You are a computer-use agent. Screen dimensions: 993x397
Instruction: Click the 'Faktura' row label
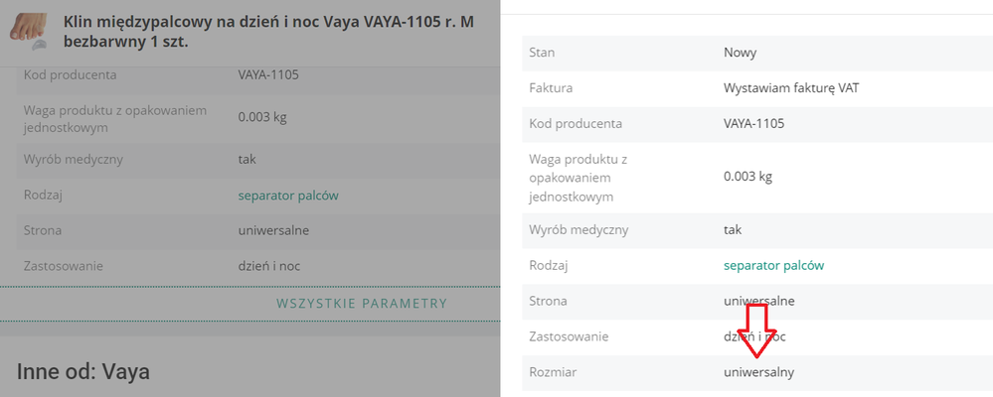pos(551,88)
